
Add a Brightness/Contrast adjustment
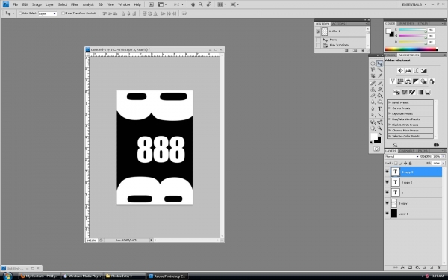tap(400, 71)
